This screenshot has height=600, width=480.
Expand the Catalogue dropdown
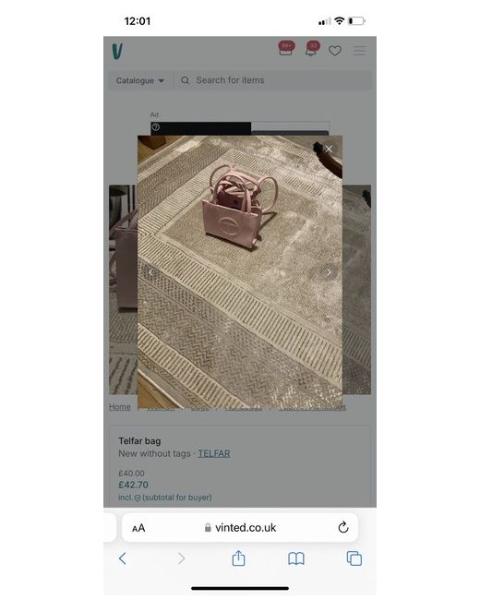coord(140,80)
